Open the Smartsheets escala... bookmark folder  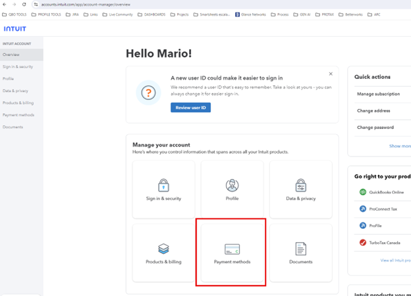tap(212, 14)
